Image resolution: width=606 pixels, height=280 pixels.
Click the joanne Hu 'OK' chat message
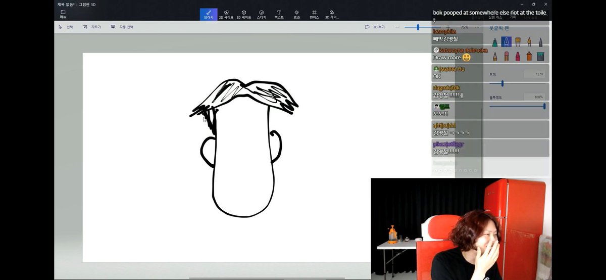click(437, 76)
